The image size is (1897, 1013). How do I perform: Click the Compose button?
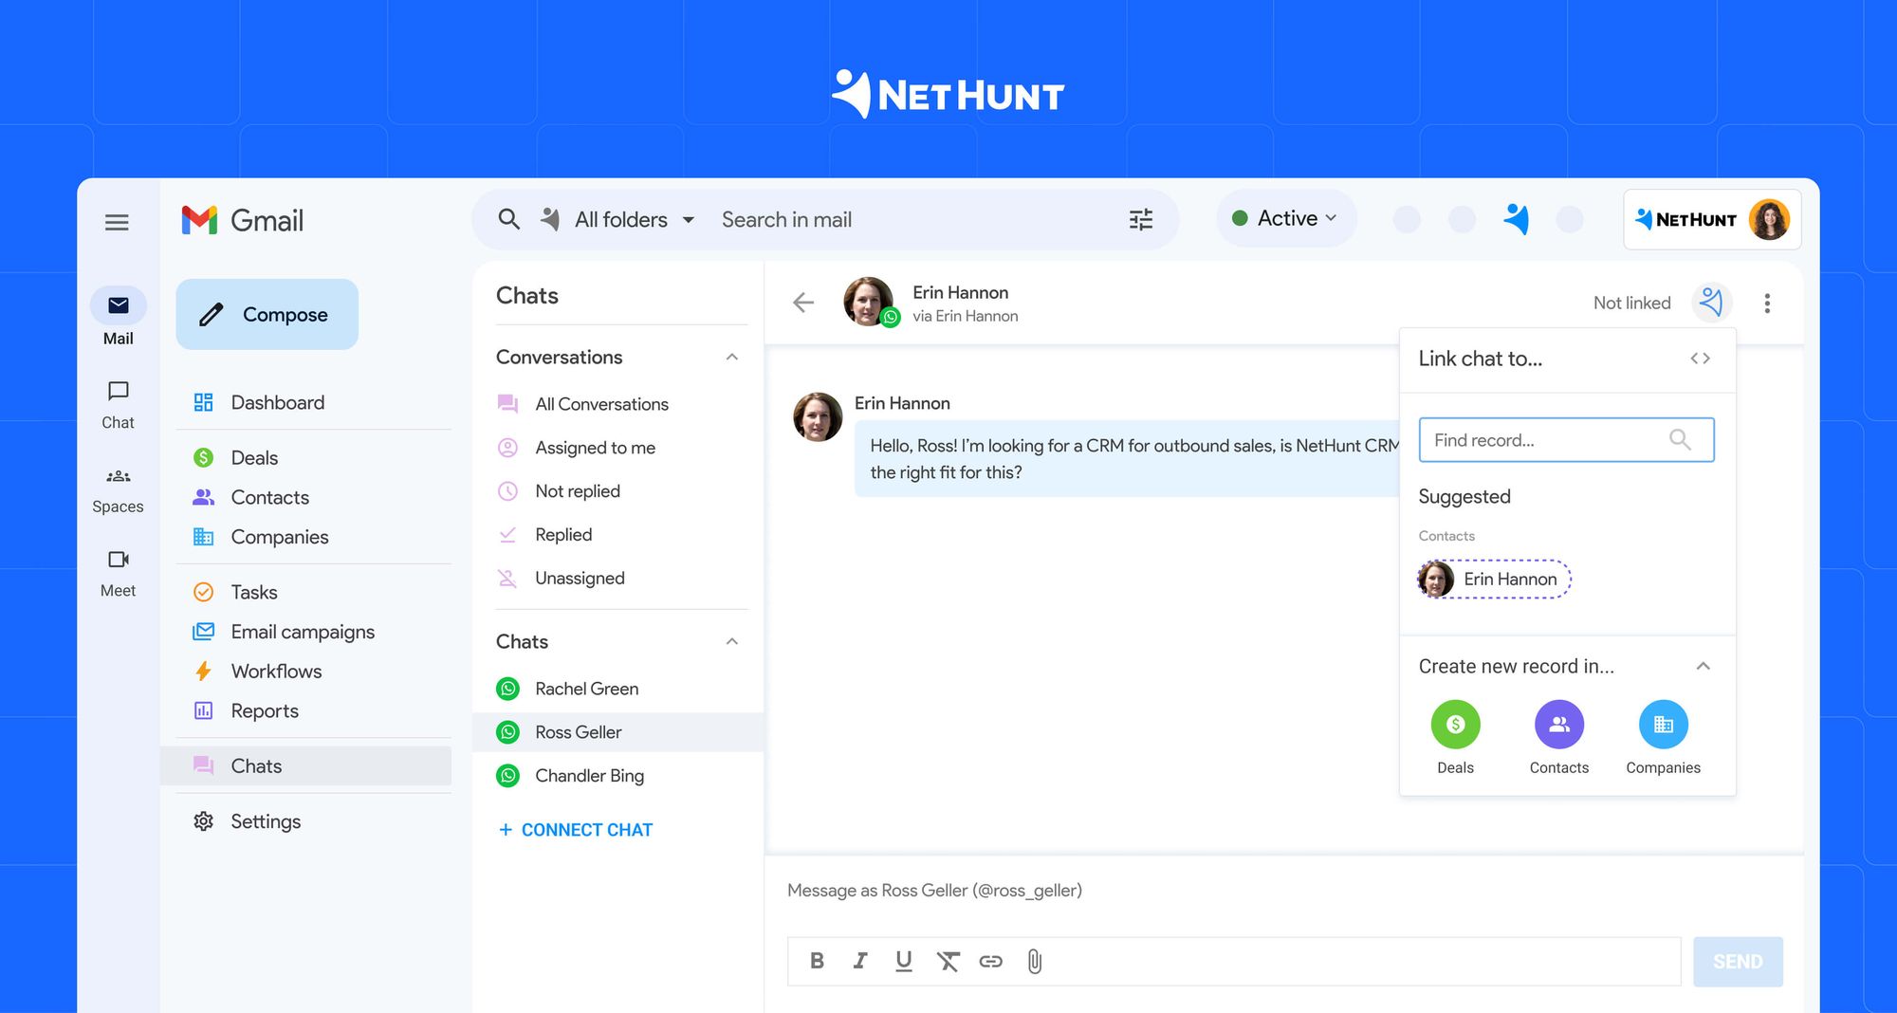click(x=267, y=314)
